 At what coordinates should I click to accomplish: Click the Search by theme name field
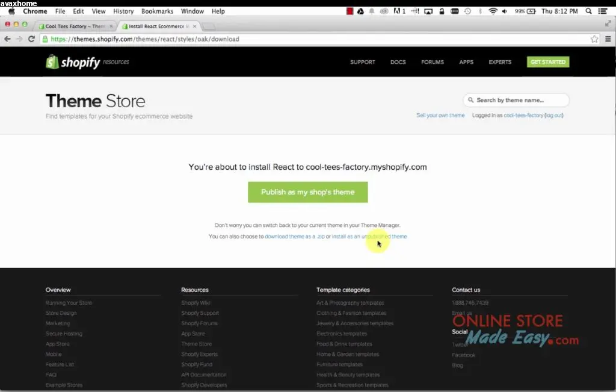(516, 100)
